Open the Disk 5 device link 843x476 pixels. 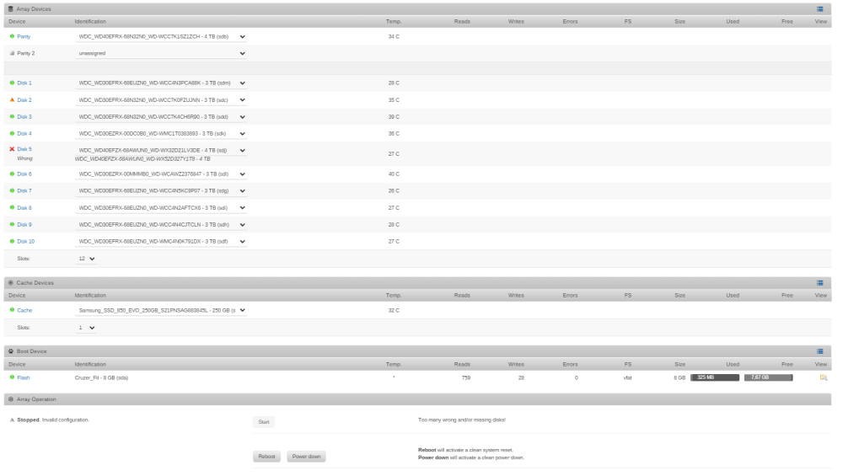[x=24, y=149]
